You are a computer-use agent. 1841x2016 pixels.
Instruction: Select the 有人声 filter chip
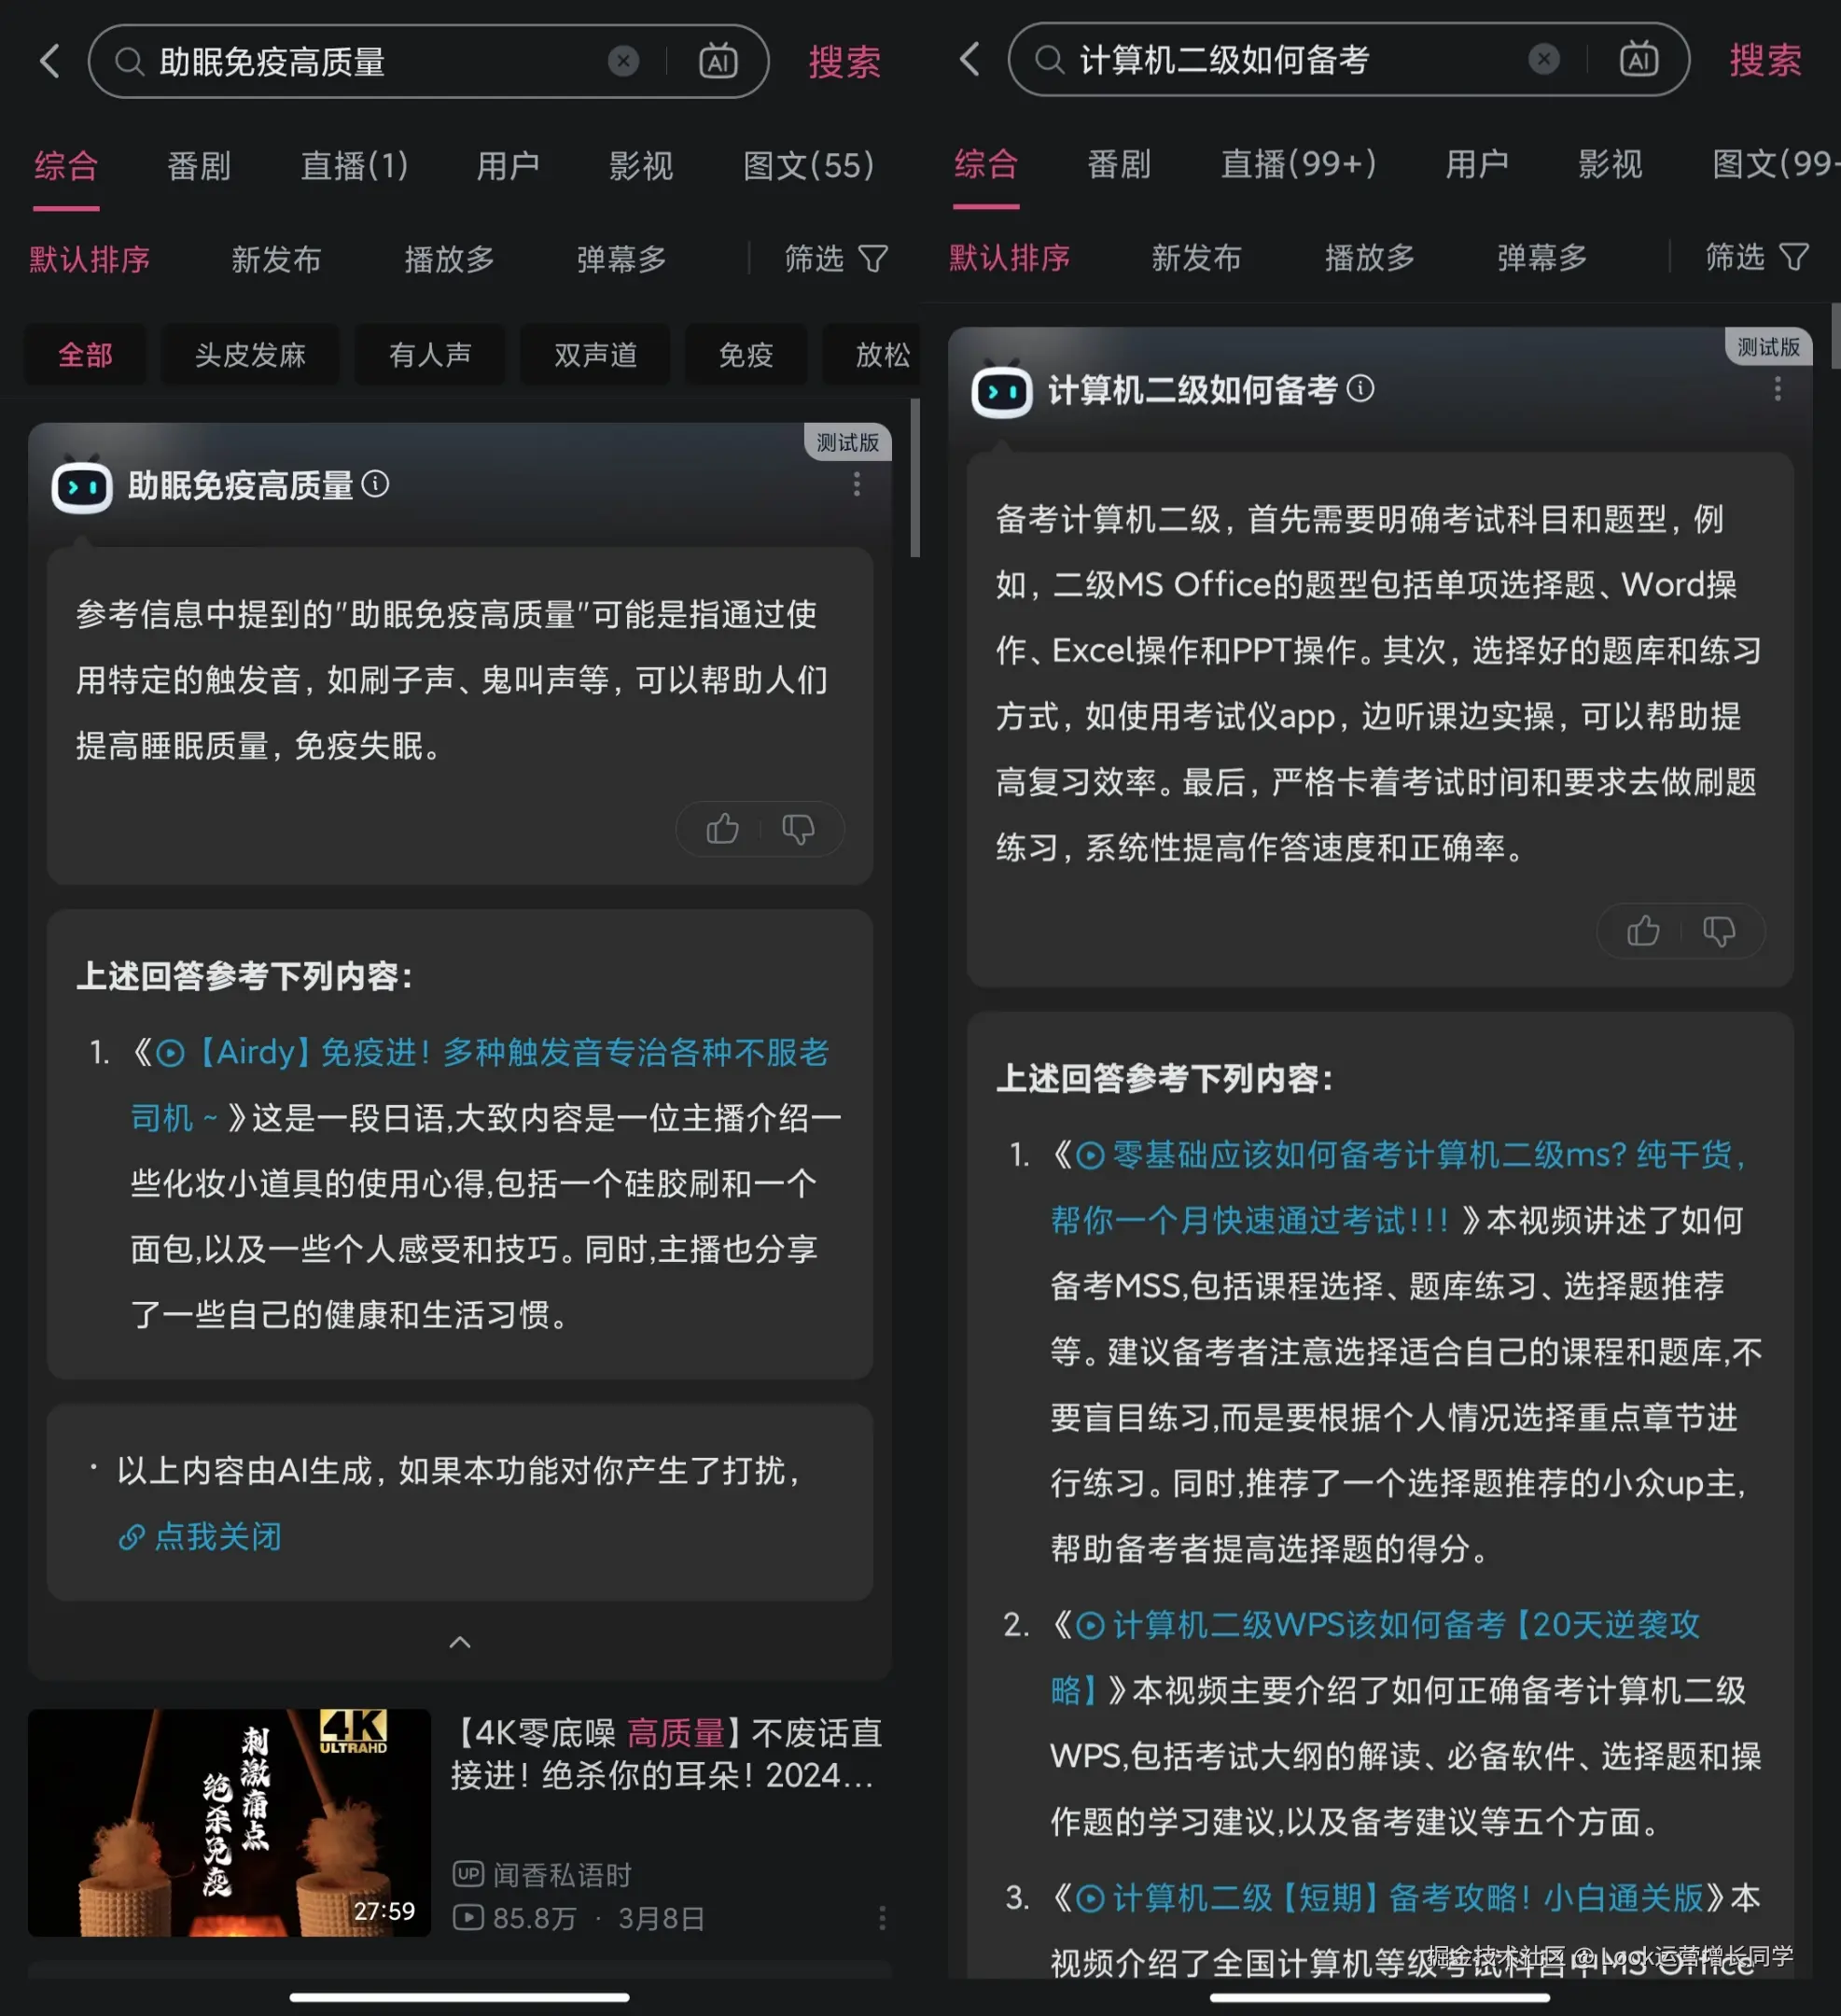coord(429,354)
